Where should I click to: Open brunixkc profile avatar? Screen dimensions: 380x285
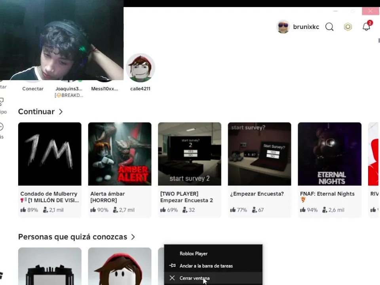point(283,27)
